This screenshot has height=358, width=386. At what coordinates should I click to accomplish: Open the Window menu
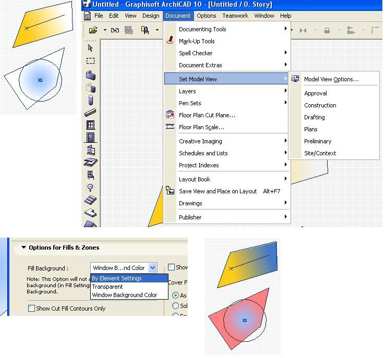264,16
